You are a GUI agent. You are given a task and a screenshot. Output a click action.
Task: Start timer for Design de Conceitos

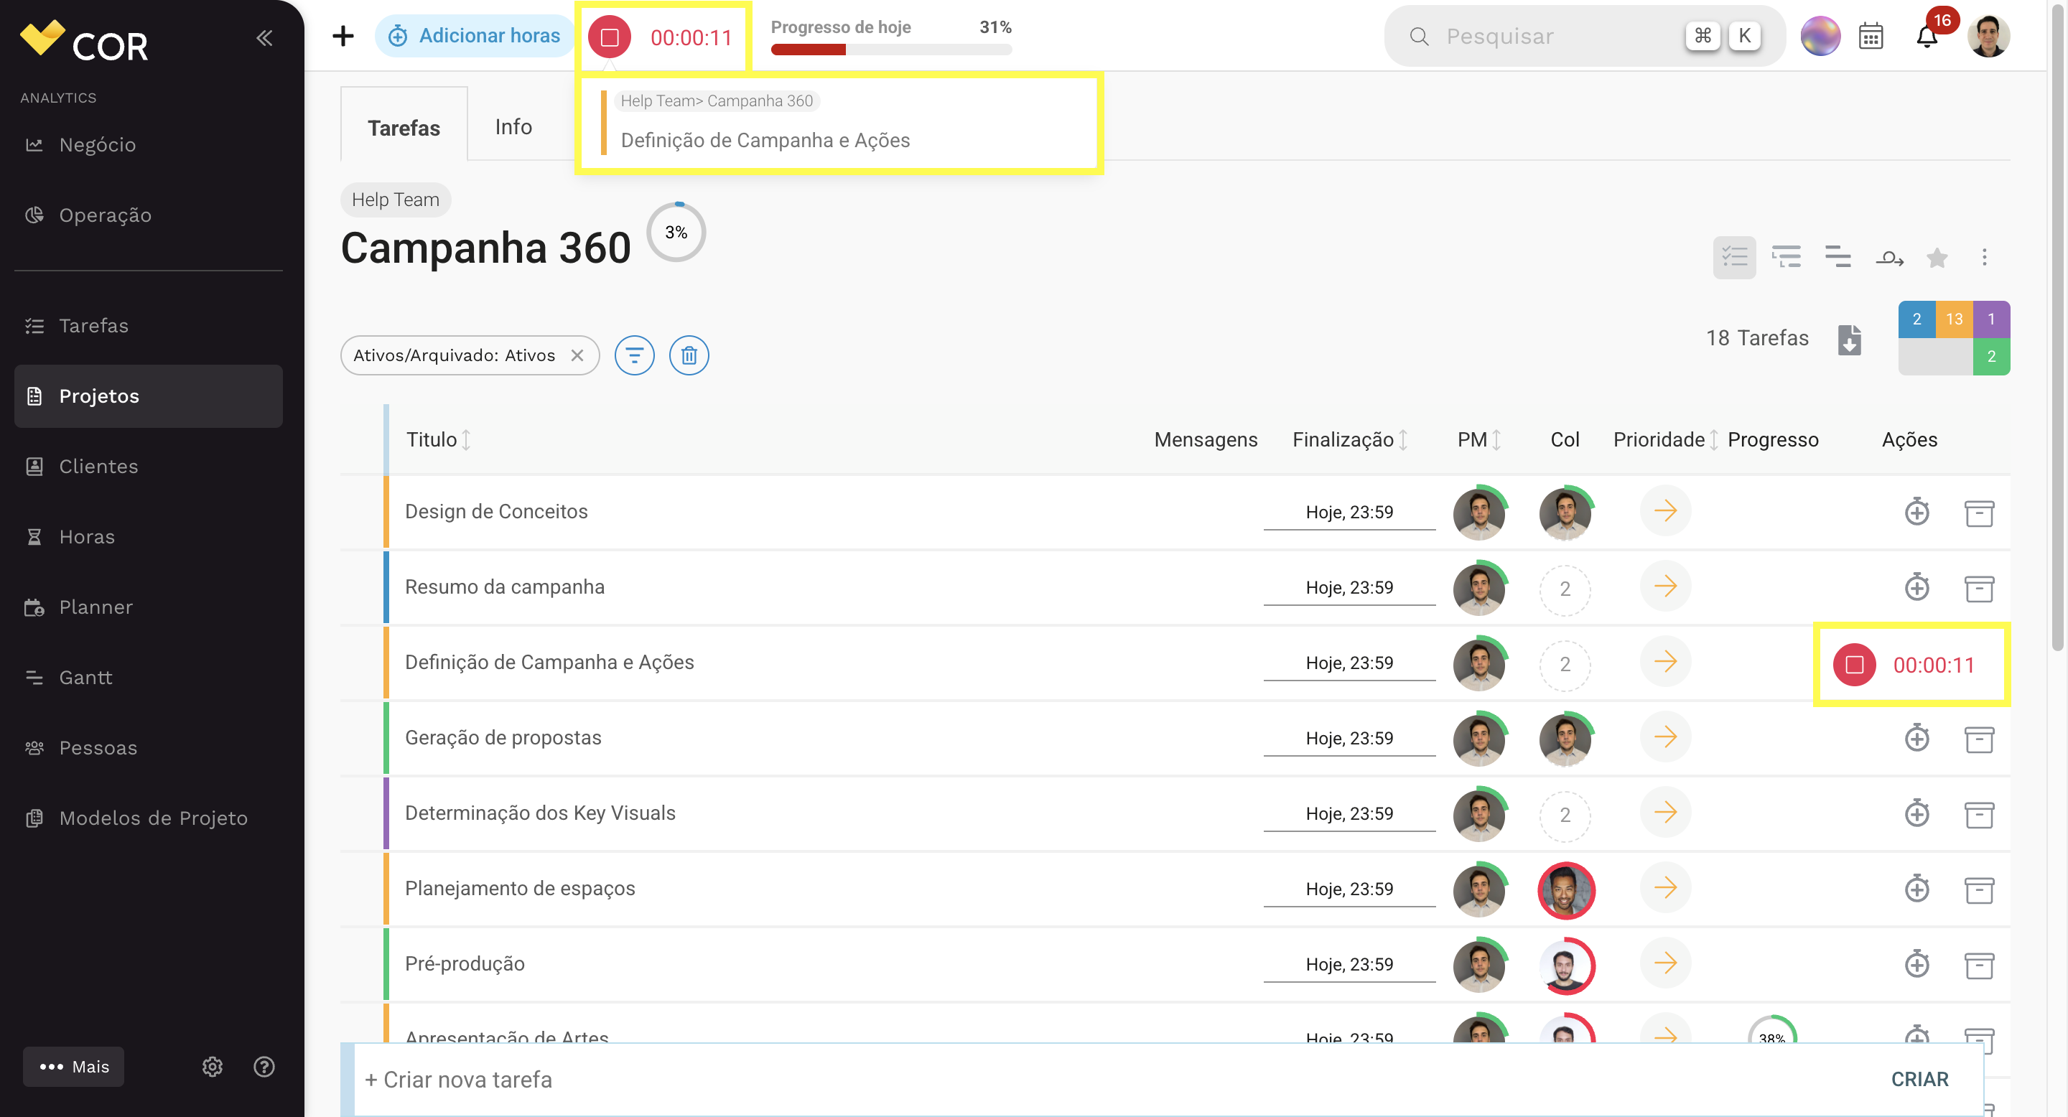[1917, 511]
